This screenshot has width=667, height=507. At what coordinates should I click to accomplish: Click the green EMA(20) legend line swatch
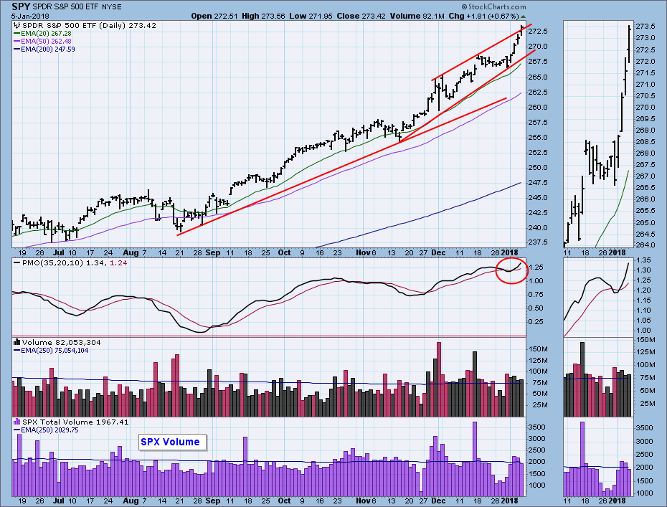pyautogui.click(x=16, y=34)
